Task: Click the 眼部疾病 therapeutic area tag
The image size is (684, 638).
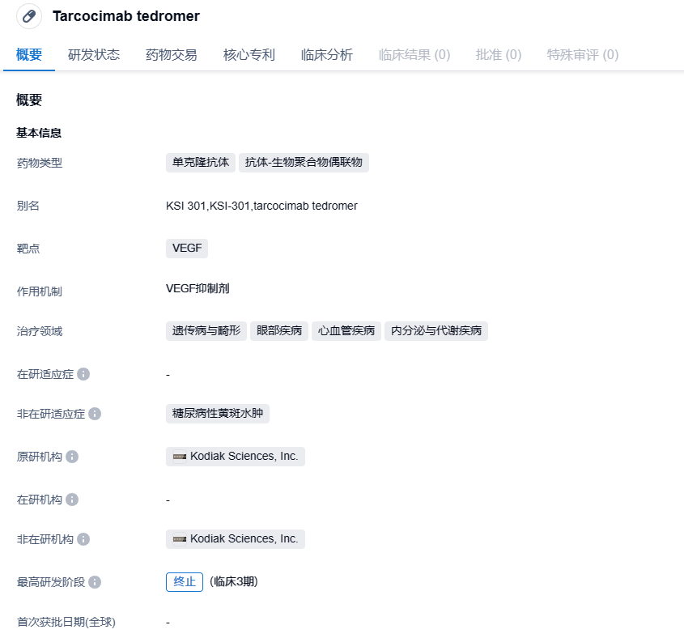Action: tap(279, 331)
